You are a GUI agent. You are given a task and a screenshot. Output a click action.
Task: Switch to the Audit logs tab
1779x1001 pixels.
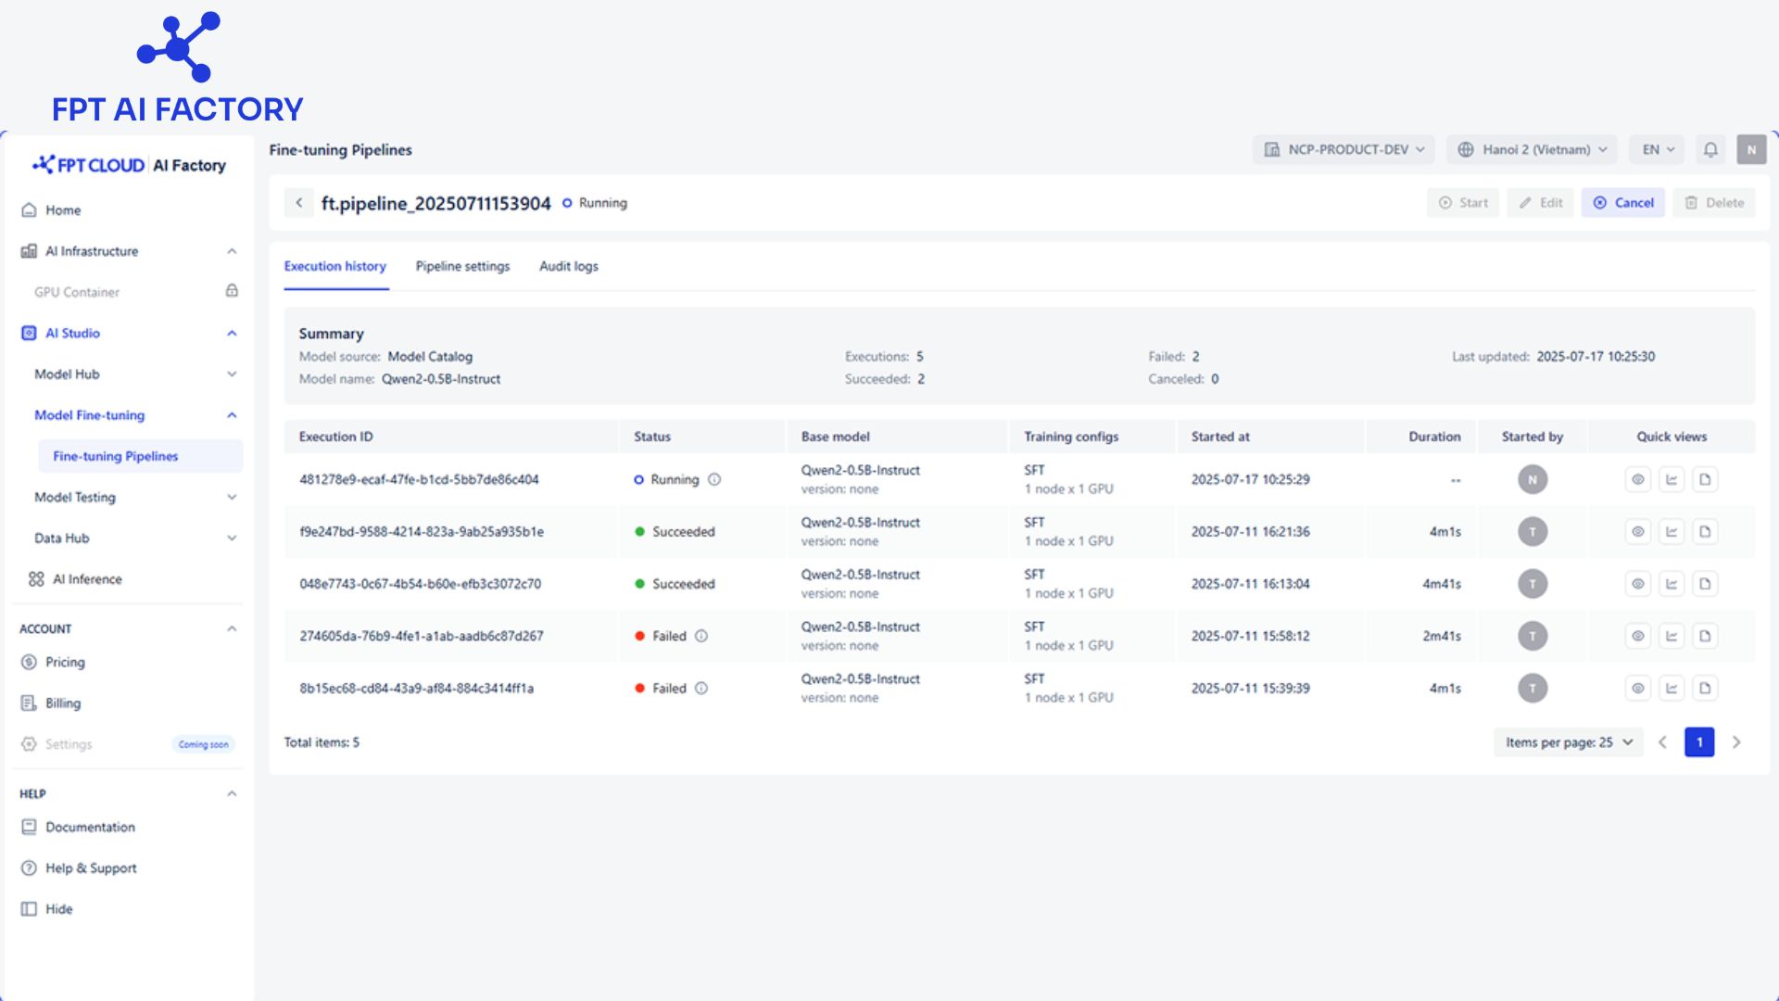click(569, 266)
